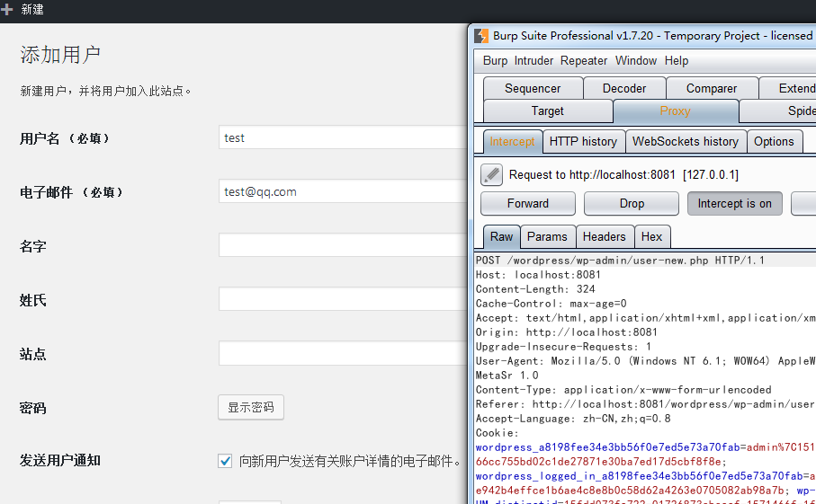816x504 pixels.
Task: Select the Proxy tab
Action: 675,111
